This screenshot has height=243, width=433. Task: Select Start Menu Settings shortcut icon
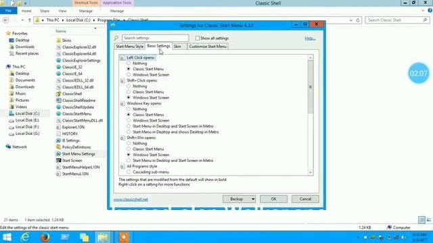58,154
